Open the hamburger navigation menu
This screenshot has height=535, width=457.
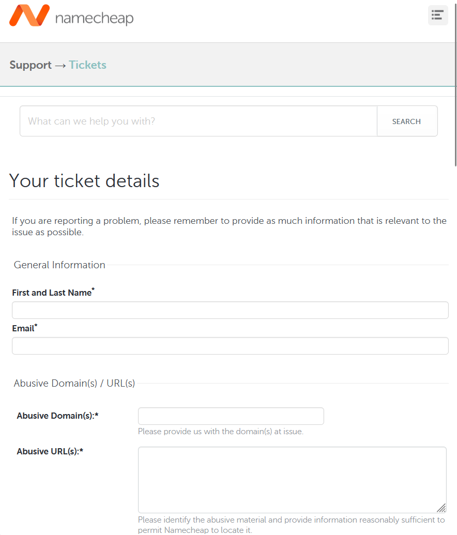click(437, 16)
